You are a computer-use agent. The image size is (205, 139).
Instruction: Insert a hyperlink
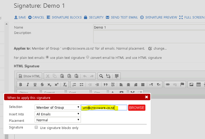pyautogui.click(x=168, y=85)
